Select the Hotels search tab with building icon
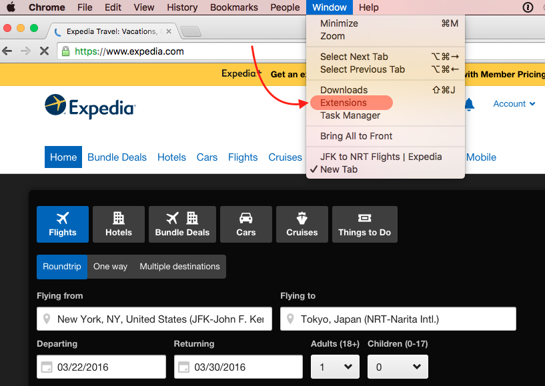Image resolution: width=545 pixels, height=386 pixels. coord(119,224)
